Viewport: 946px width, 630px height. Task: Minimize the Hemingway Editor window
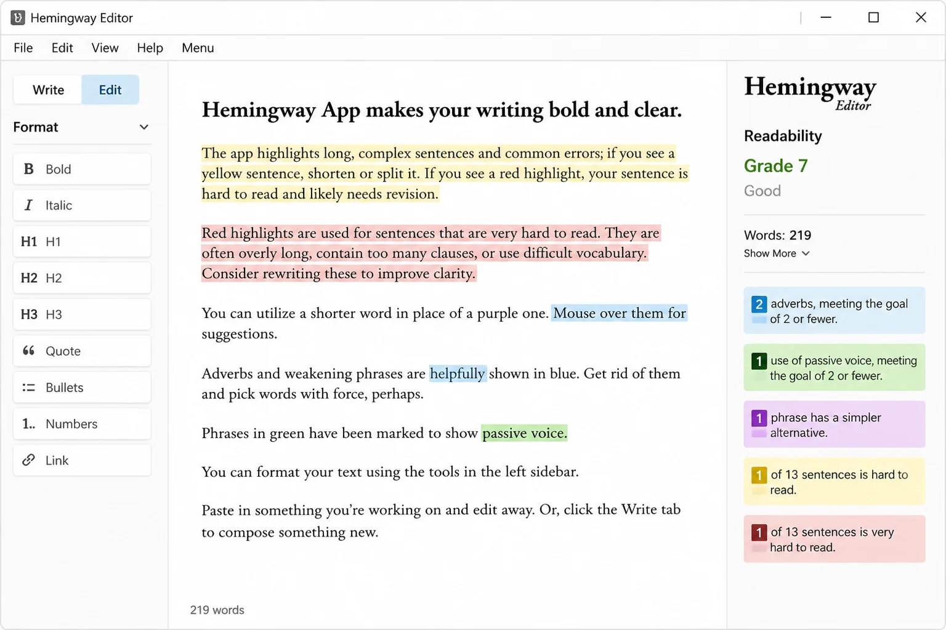click(x=826, y=17)
